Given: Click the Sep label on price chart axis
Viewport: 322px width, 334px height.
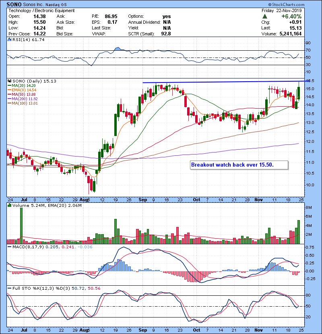Looking at the screenshot, I should point(143,200).
